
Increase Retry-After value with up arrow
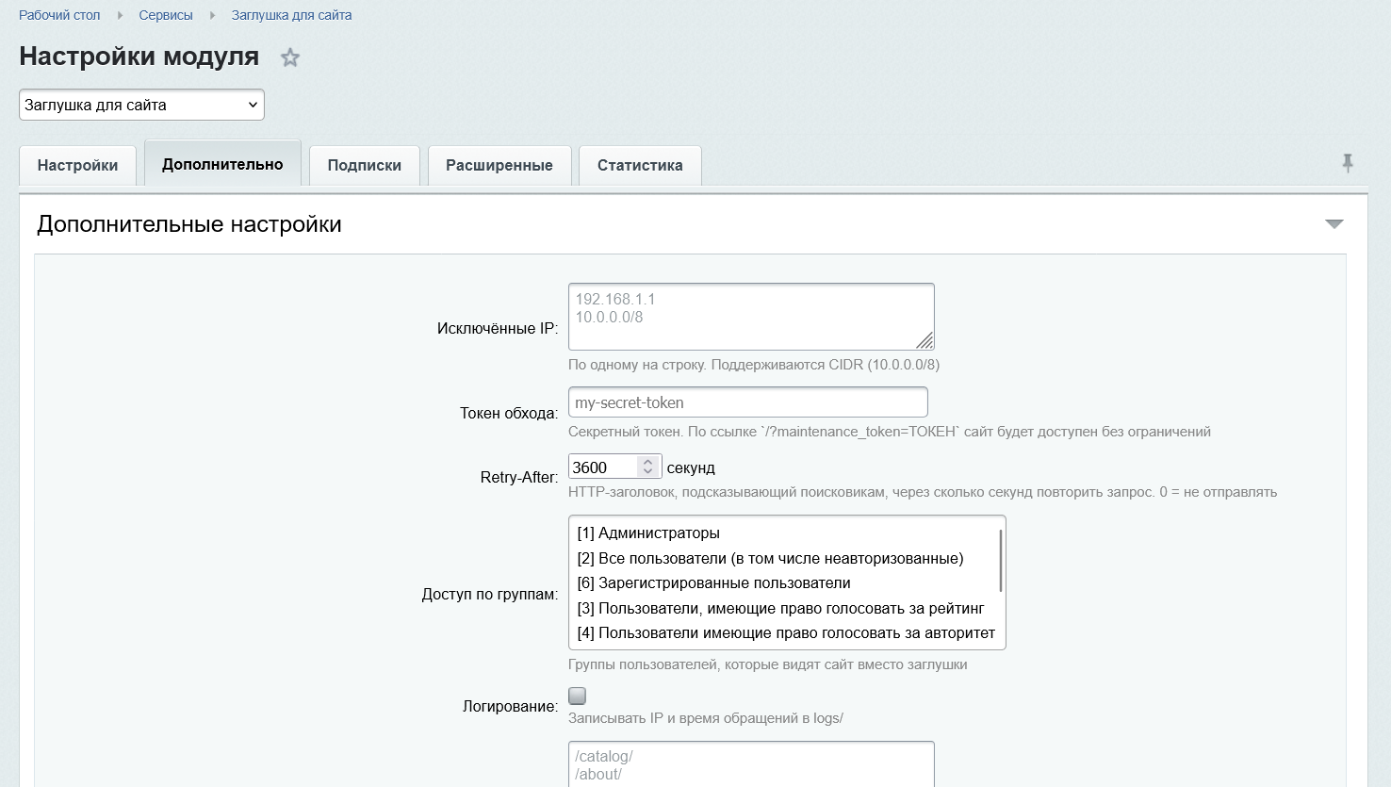[647, 462]
